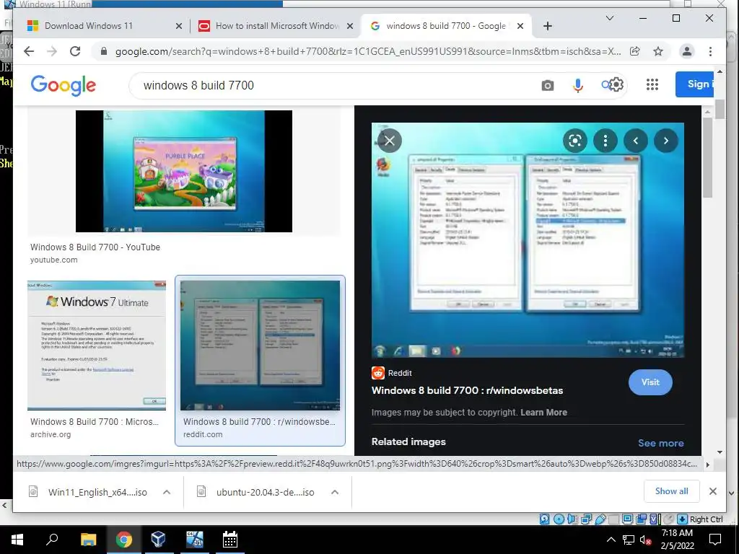The width and height of the screenshot is (739, 554).
Task: Open the notification center icon
Action: pyautogui.click(x=715, y=540)
